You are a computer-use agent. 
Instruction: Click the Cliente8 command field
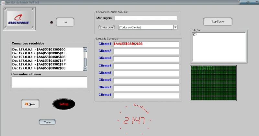146,95
